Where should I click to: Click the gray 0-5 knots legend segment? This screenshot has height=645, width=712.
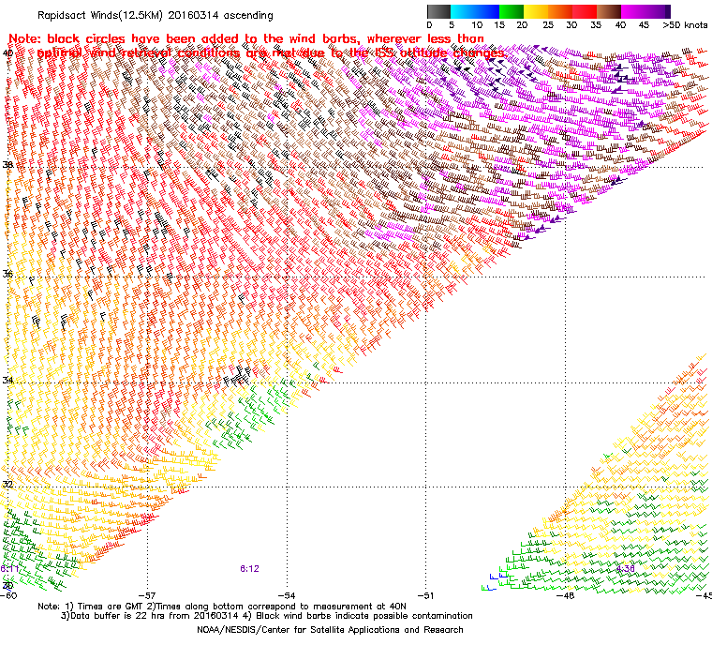(438, 11)
